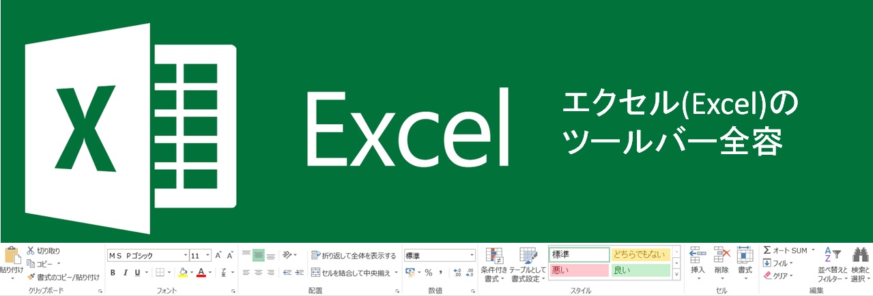873x296 pixels.
Task: Expand the merge and center dropdown arrow
Action: 396,273
